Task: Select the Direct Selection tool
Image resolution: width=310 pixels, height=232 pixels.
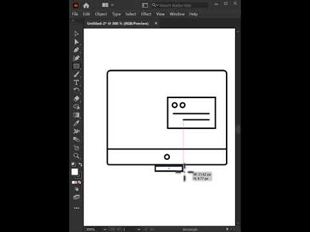Action: [x=76, y=42]
